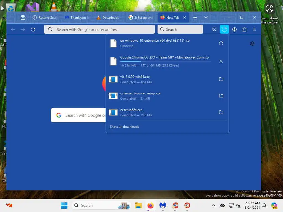Retry the canceled Windows 10 enterprise ISO download
The height and width of the screenshot is (212, 283).
[x=221, y=43]
